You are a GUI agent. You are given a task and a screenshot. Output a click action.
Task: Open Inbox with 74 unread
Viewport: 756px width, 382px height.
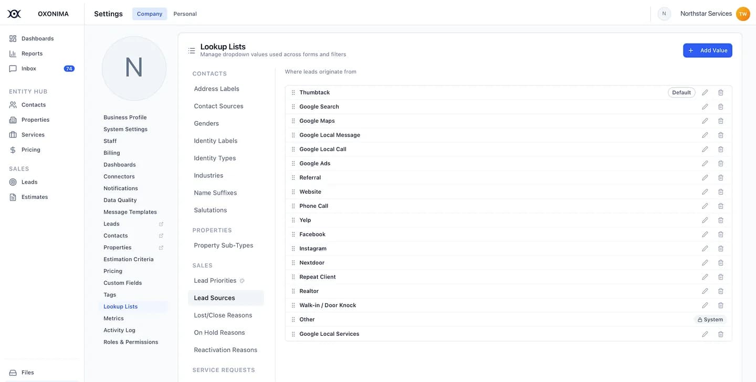click(42, 68)
